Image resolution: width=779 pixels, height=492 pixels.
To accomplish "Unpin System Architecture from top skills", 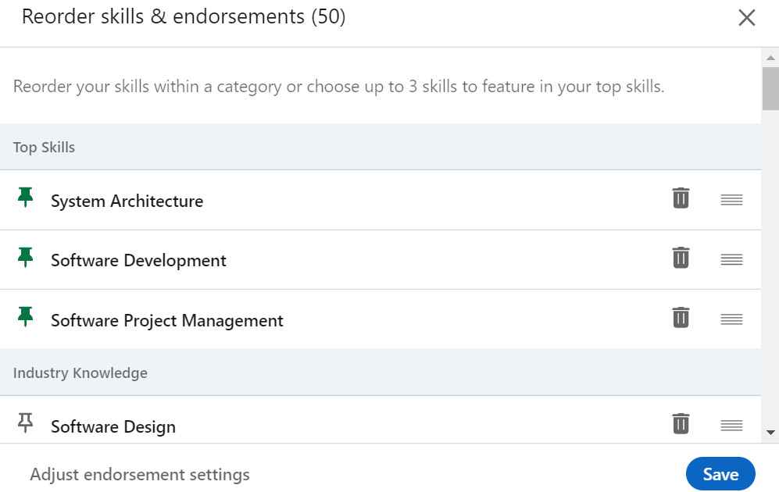I will click(x=26, y=198).
